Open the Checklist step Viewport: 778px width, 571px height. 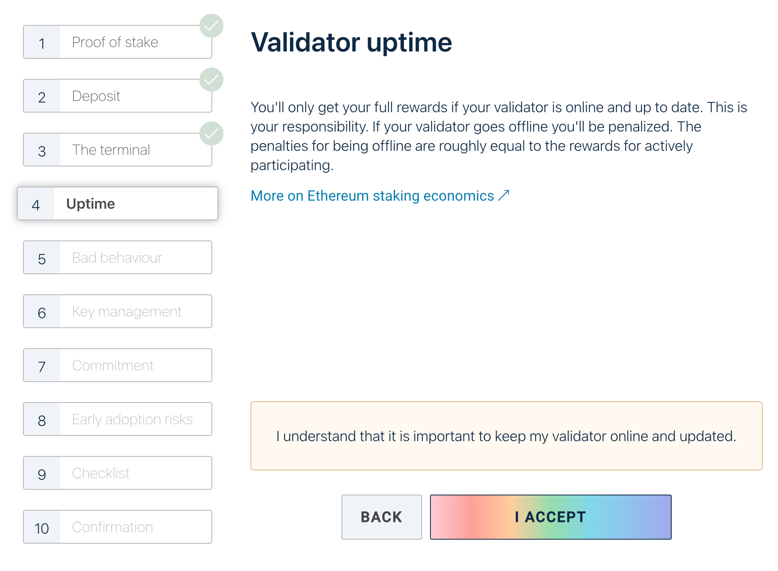click(118, 473)
